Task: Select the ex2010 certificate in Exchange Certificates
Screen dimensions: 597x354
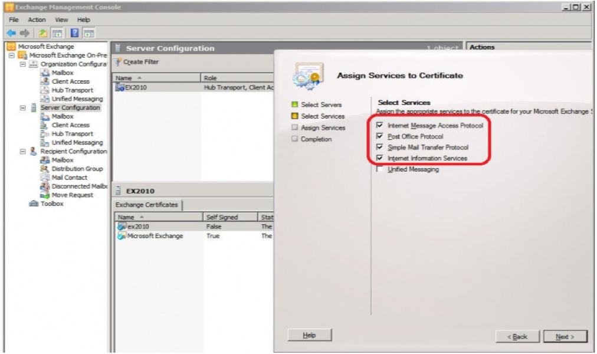Action: point(138,227)
